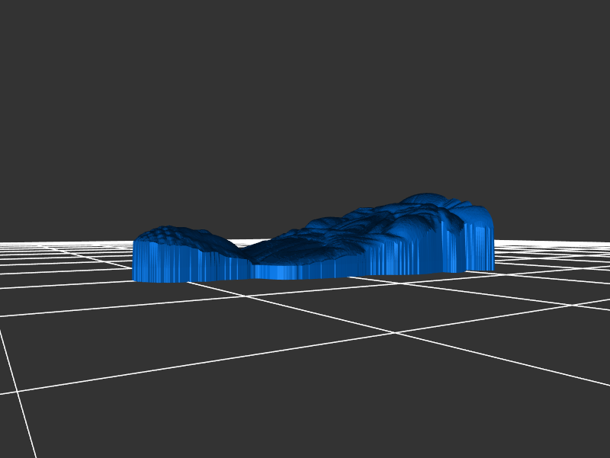Click the grid horizon line at the left edge
This screenshot has width=610, height=458.
pyautogui.click(x=4, y=242)
